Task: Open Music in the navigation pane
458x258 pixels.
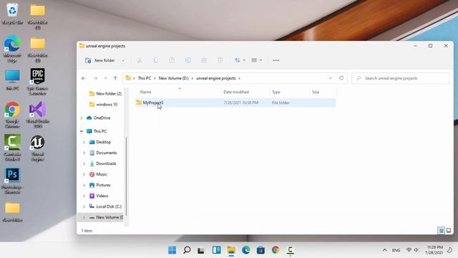Action: [98, 174]
